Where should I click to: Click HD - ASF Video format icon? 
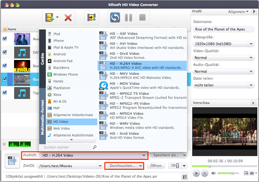pos(104,35)
